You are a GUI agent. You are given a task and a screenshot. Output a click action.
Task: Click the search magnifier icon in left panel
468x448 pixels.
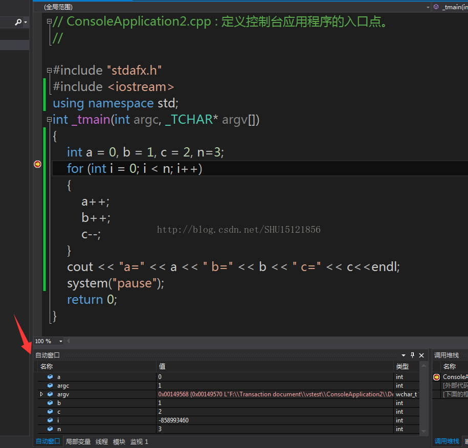click(18, 22)
